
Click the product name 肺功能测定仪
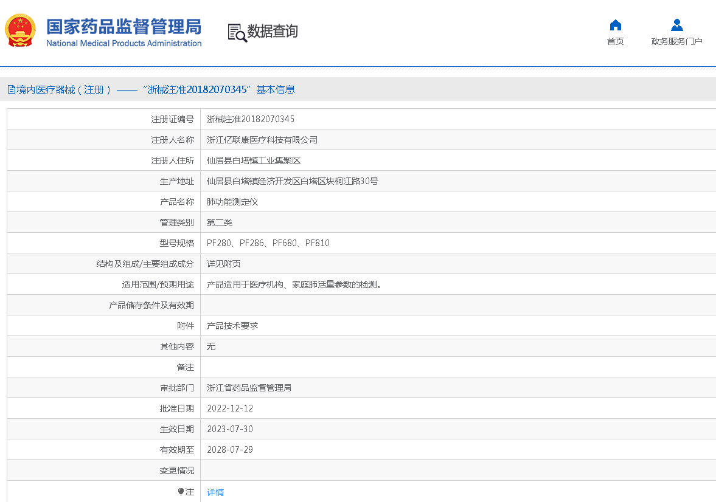pyautogui.click(x=232, y=202)
